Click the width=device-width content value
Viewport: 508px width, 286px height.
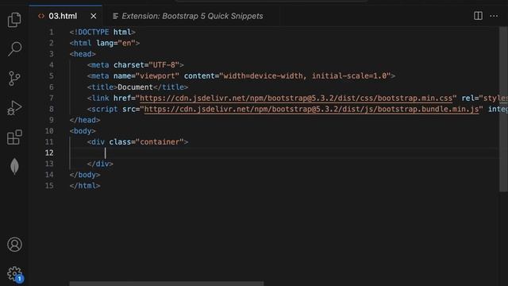pyautogui.click(x=263, y=76)
